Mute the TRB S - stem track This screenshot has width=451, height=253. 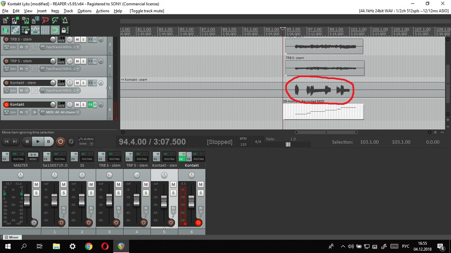pos(78,40)
